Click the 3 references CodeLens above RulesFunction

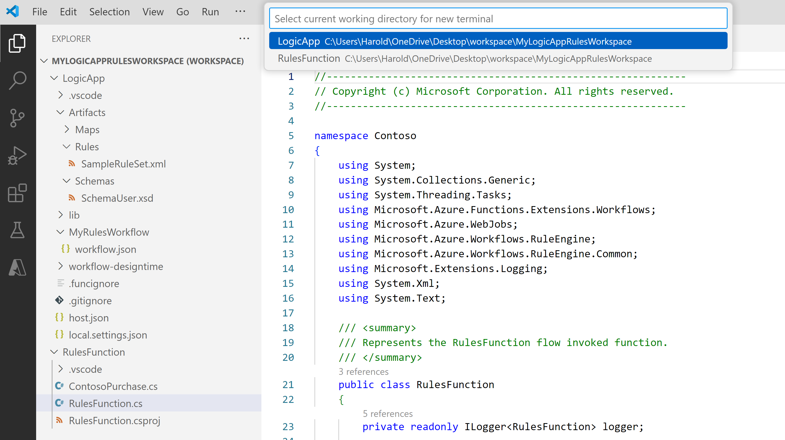(363, 371)
